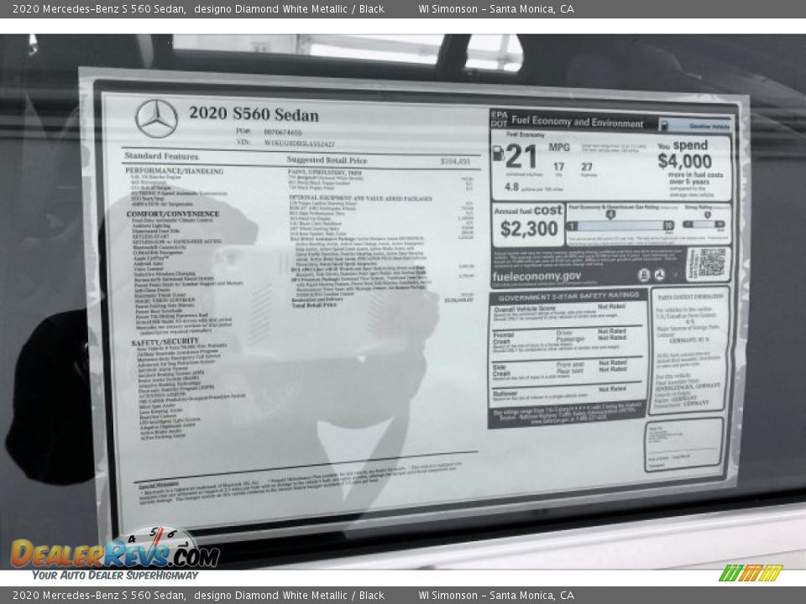Select the 'Rollover' rating row
The height and width of the screenshot is (604, 806).
coord(568,393)
